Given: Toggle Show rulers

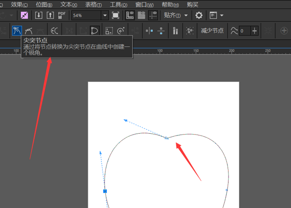Looking at the screenshot, I should (x=130, y=15).
